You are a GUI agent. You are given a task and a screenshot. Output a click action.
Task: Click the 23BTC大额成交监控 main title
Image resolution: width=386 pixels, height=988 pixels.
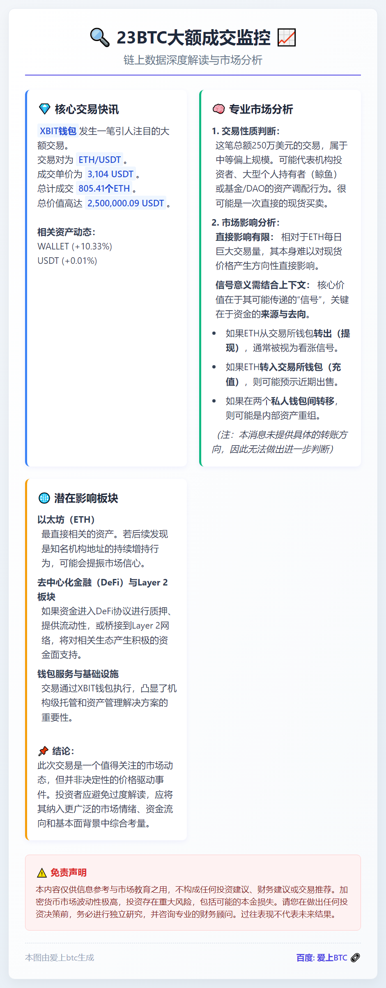coord(193,37)
